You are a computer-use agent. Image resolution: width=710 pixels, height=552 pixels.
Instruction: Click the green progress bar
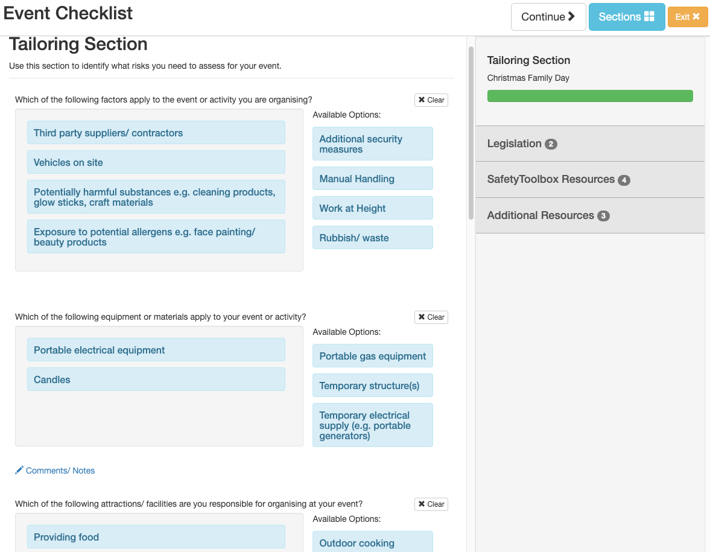coord(589,96)
